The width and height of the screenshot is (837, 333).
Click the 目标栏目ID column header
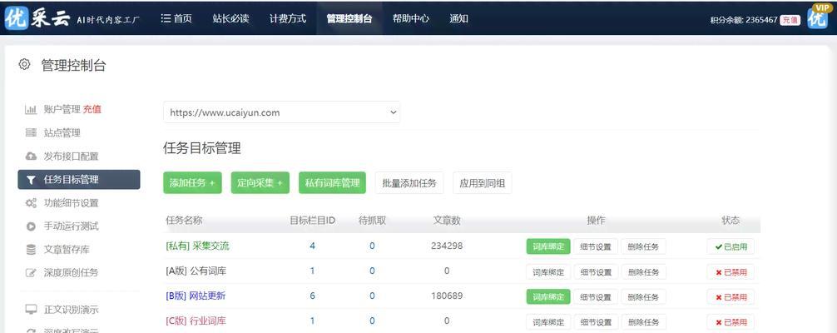[312, 221]
